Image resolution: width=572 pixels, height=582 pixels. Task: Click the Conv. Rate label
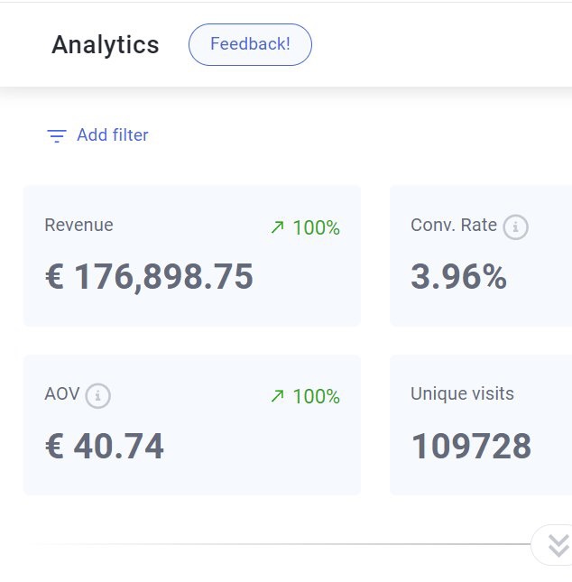[x=454, y=225]
